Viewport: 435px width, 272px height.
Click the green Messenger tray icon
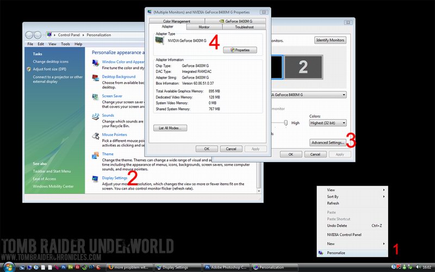[x=404, y=267]
